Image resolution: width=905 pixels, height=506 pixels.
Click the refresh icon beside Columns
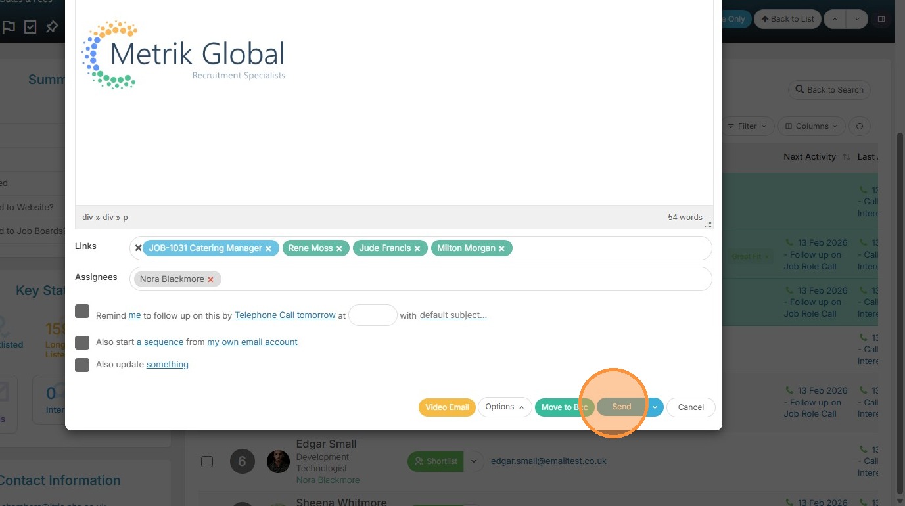coord(859,126)
